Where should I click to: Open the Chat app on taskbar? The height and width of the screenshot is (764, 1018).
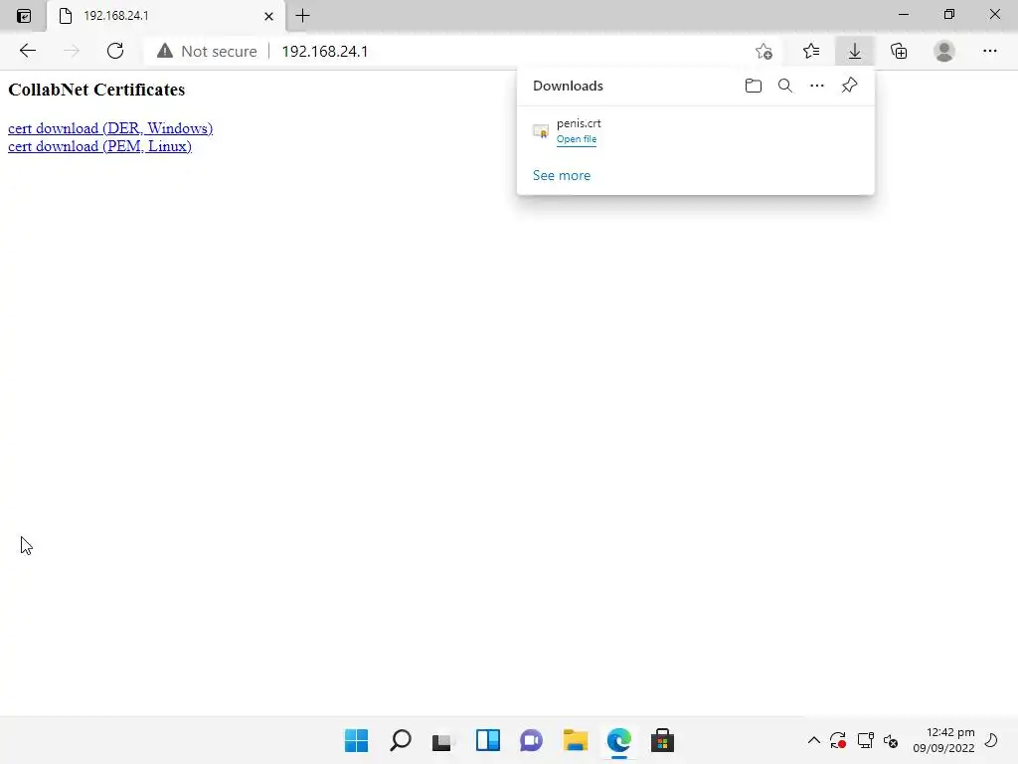coord(531,740)
